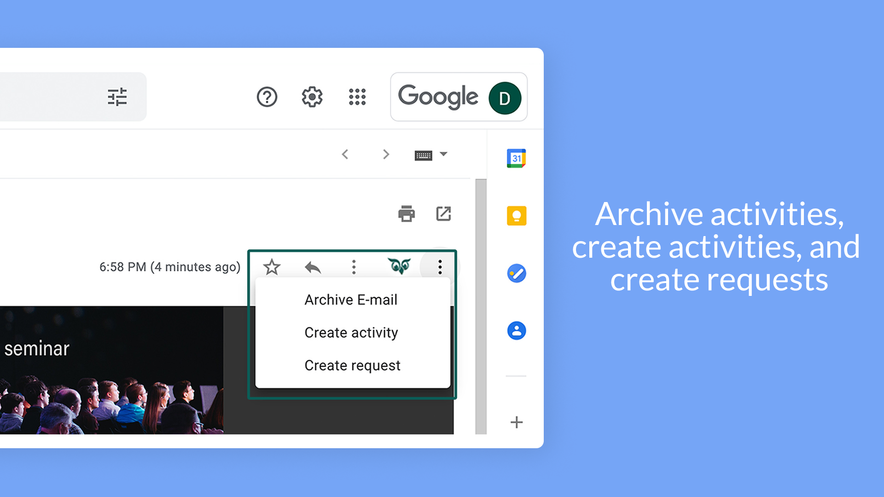Open the message three-dot more menu
The image size is (884, 497).
[x=354, y=267]
